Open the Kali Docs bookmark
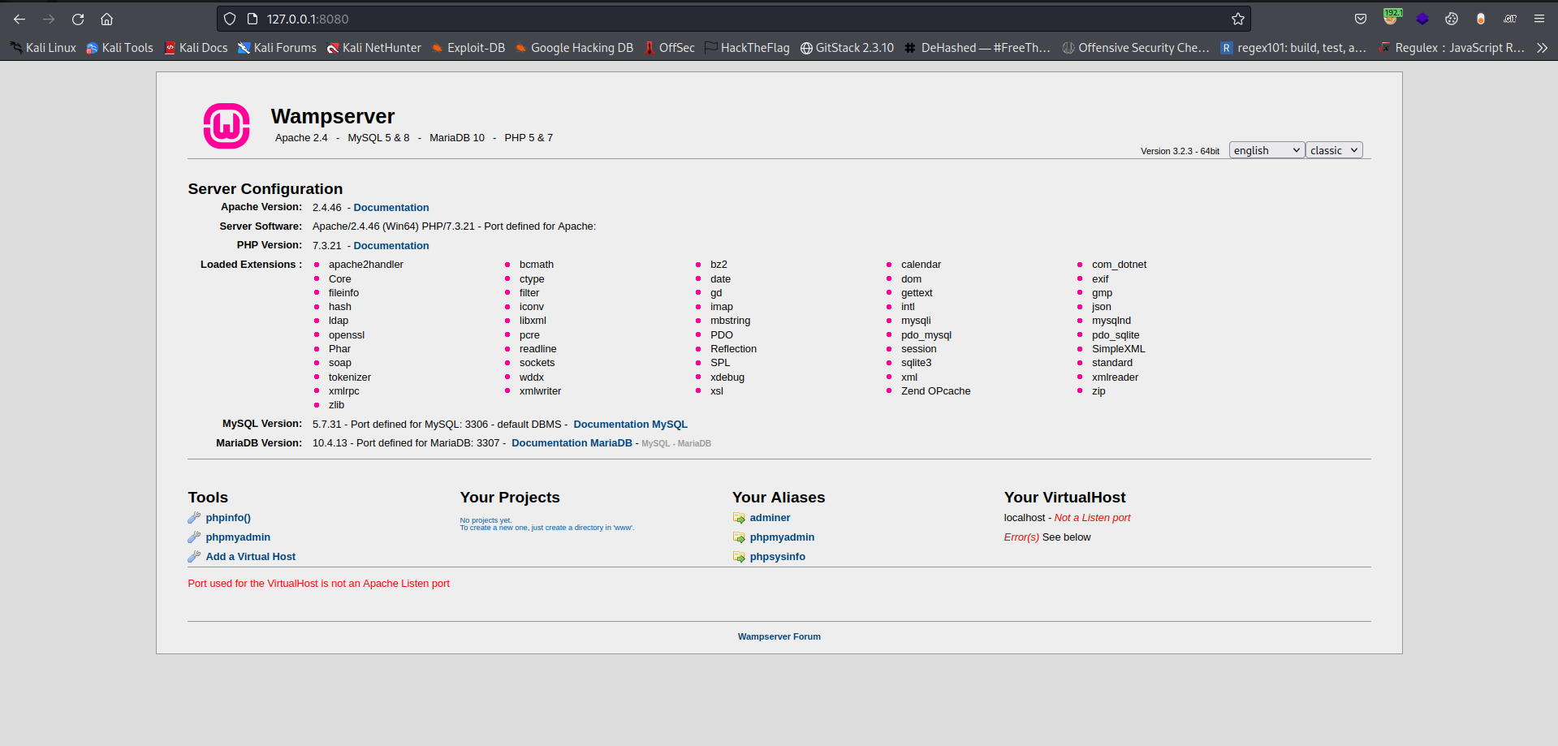The height and width of the screenshot is (746, 1558). [x=196, y=48]
